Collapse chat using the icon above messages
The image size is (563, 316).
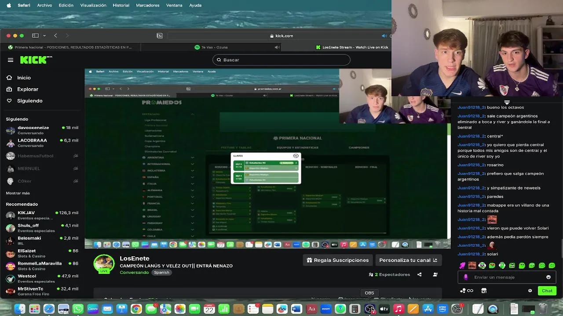coord(507,102)
